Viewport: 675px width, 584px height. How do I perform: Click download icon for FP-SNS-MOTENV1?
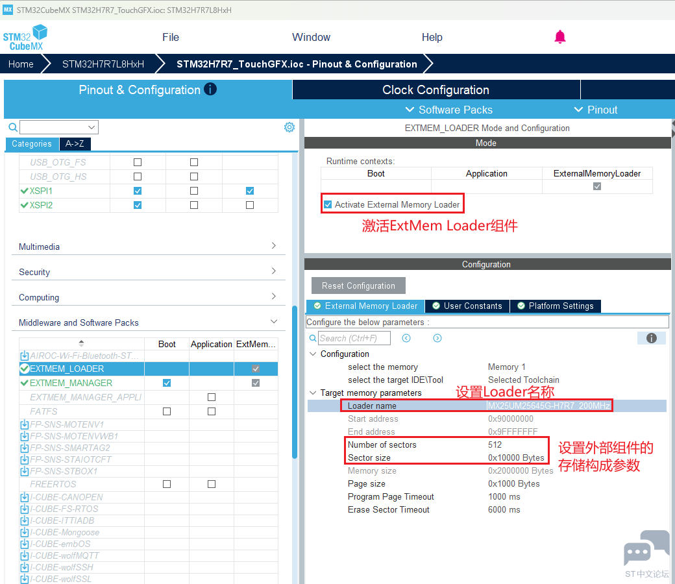[25, 425]
